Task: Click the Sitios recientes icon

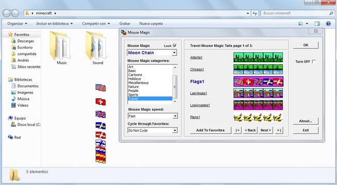Action: (x=13, y=67)
